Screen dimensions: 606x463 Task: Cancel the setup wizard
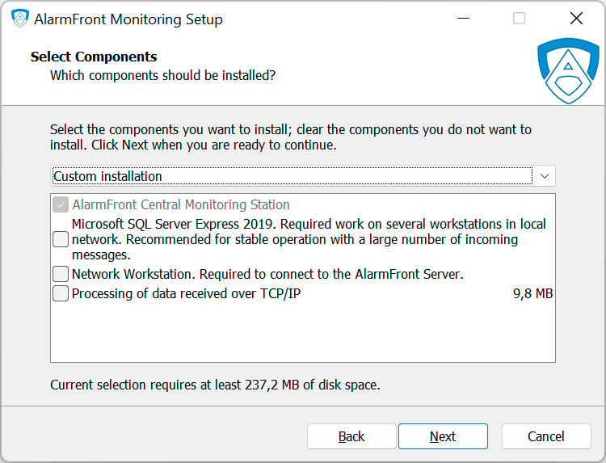546,436
